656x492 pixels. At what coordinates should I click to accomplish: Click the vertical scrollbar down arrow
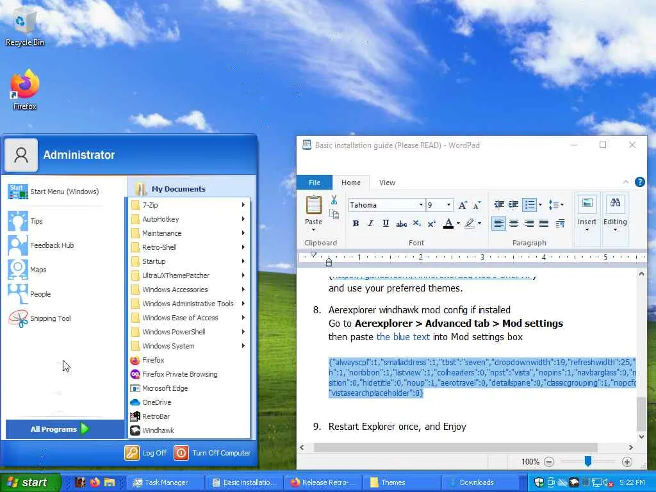pyautogui.click(x=641, y=436)
